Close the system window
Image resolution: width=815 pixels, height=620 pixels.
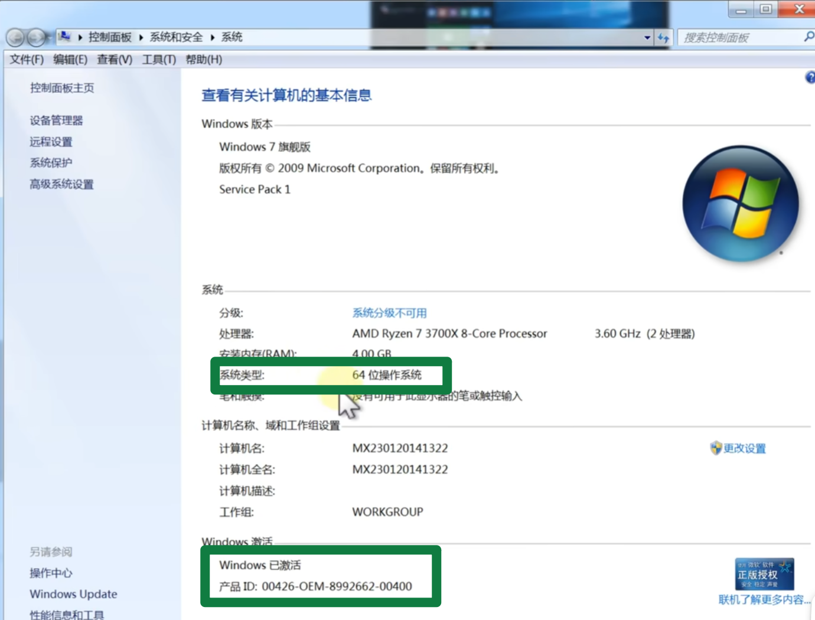coord(798,9)
